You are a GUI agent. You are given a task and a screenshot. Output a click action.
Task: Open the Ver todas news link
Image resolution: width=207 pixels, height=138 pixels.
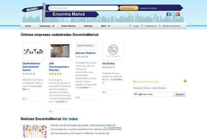[x=70, y=119]
